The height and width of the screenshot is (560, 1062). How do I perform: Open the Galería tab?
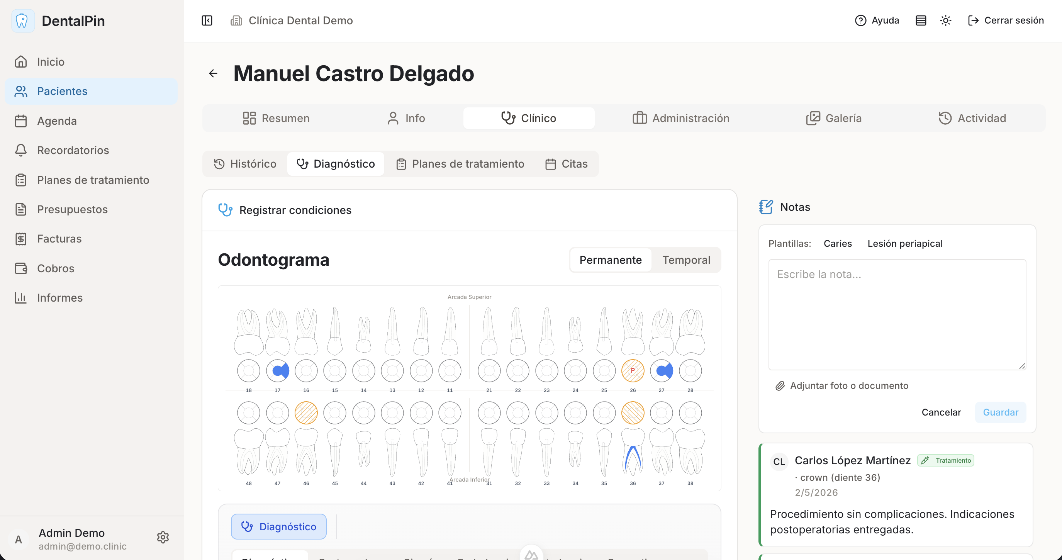834,118
